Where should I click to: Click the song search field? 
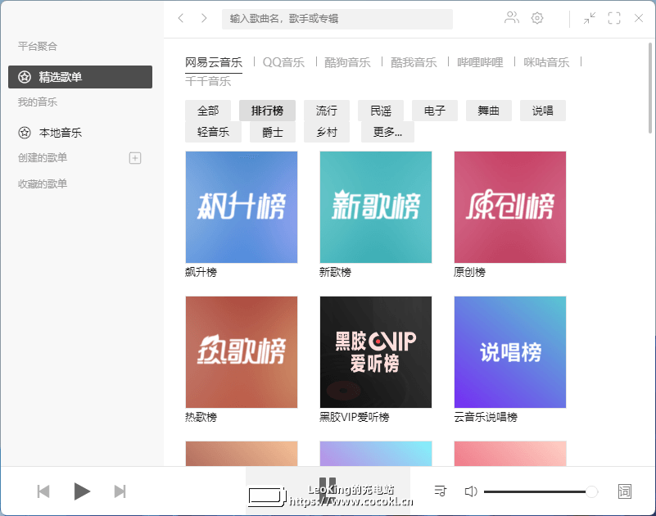pos(337,19)
